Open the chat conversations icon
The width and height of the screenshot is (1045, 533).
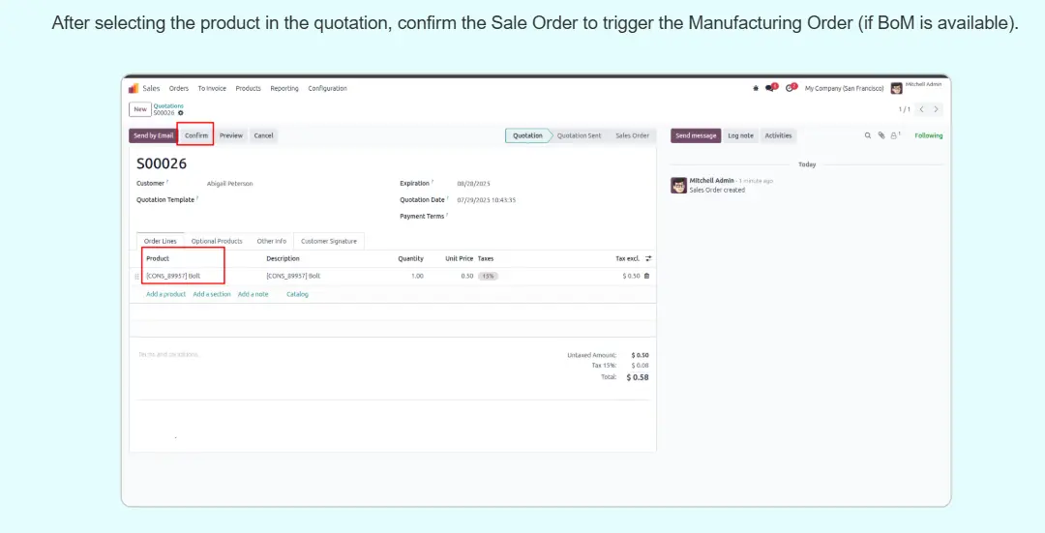tap(770, 88)
